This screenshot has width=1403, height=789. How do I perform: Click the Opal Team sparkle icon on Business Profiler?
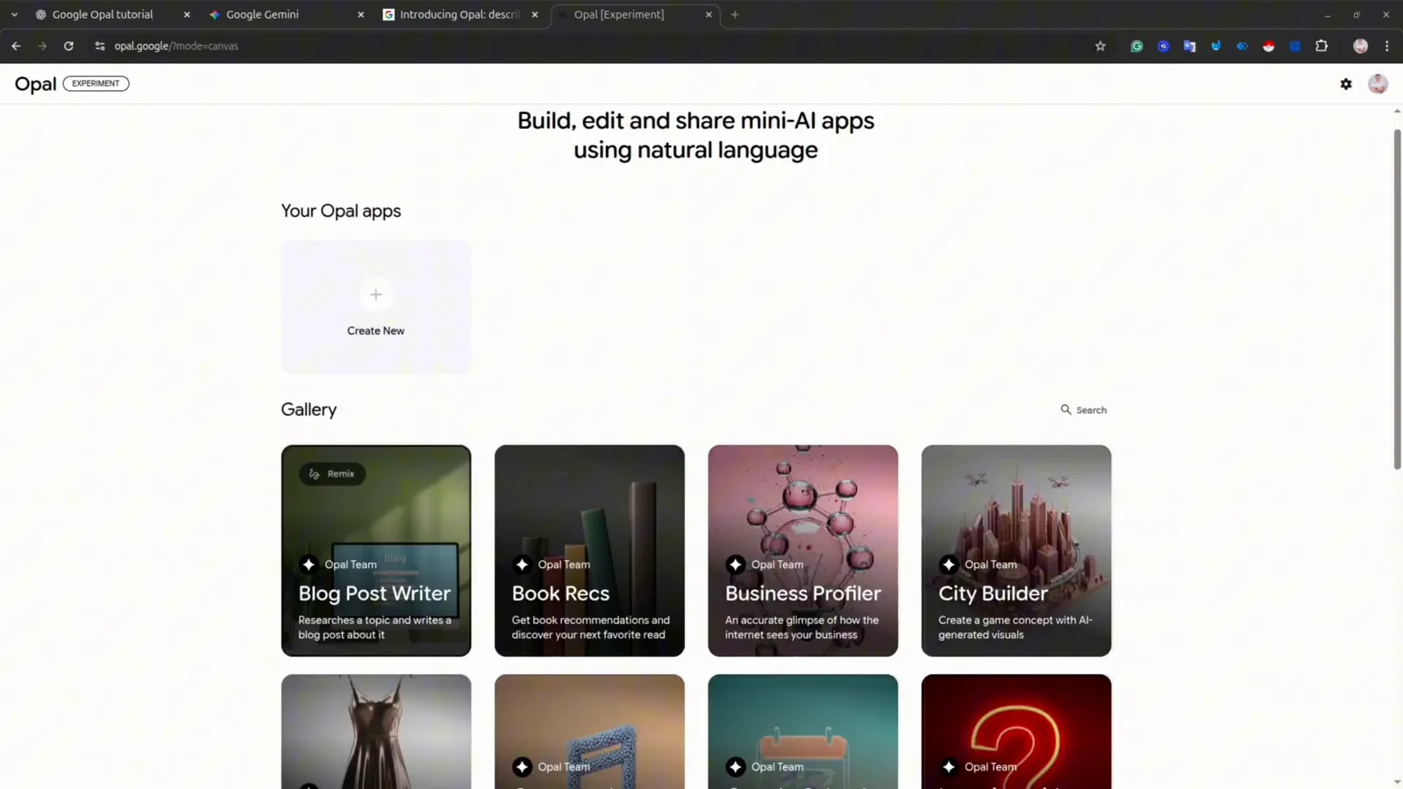(x=735, y=565)
